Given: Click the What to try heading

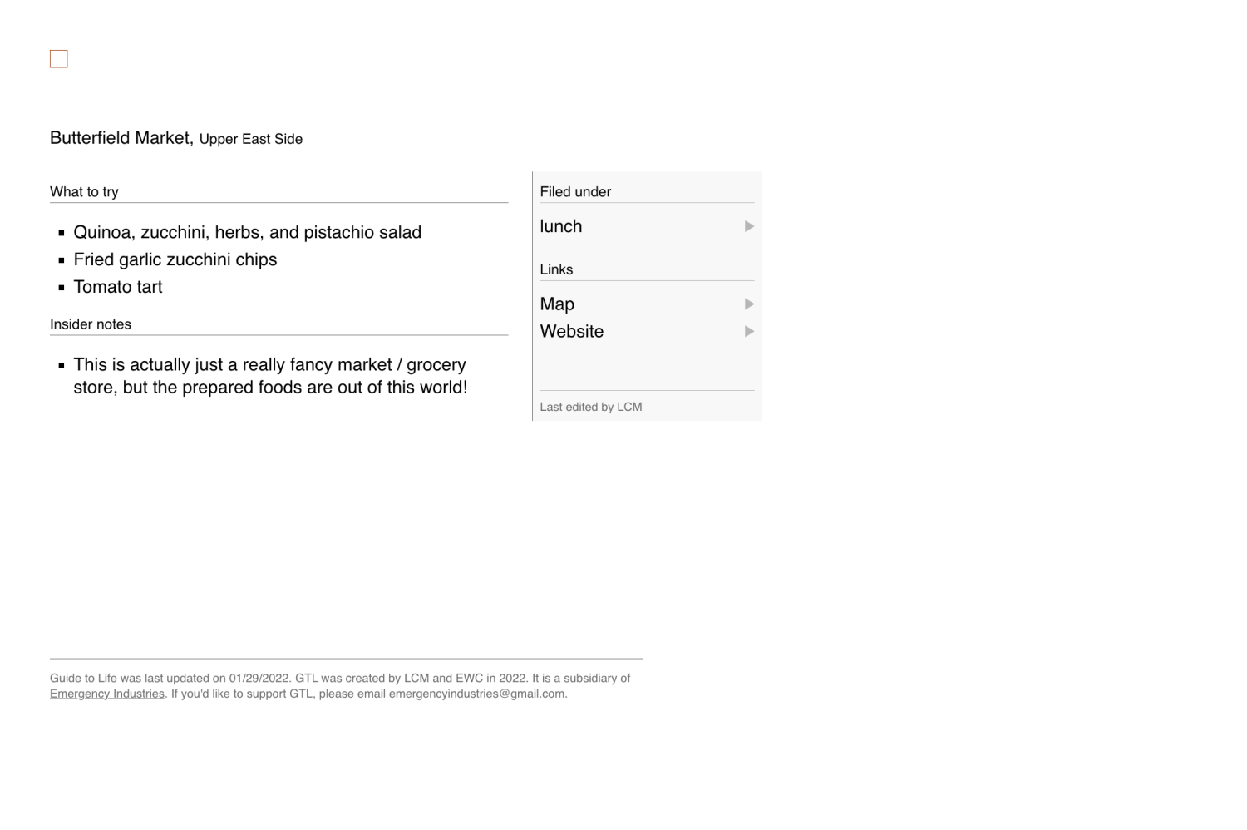Looking at the screenshot, I should click(x=84, y=192).
